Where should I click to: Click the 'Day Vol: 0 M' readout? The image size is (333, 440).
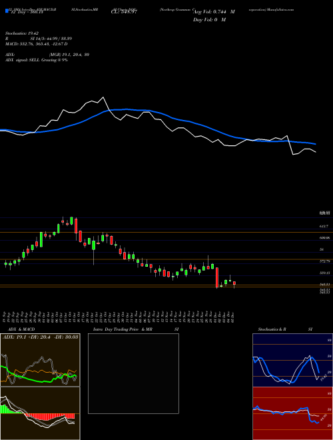coord(209,20)
